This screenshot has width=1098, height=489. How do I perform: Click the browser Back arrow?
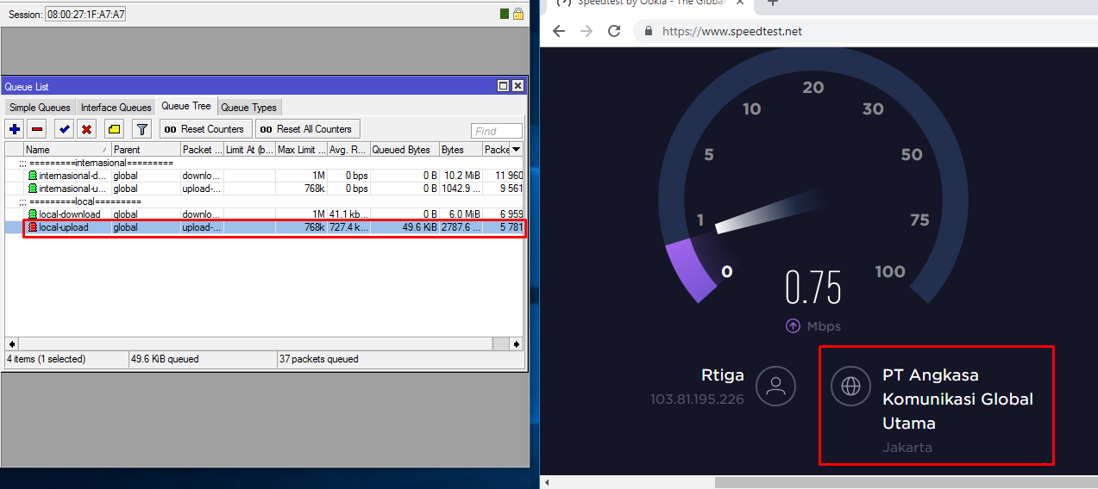click(x=559, y=31)
